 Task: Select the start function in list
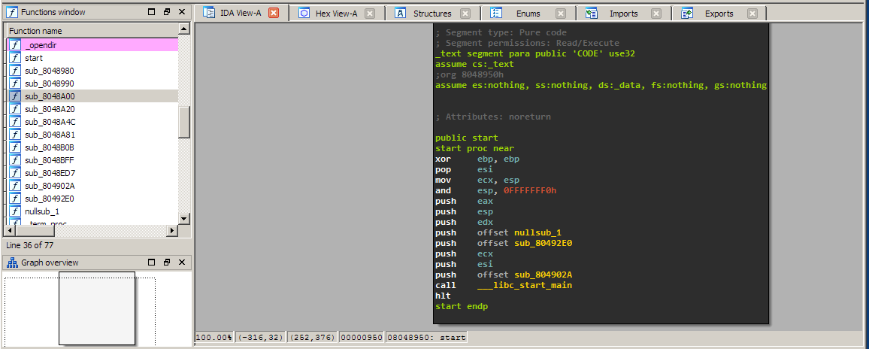[x=92, y=58]
